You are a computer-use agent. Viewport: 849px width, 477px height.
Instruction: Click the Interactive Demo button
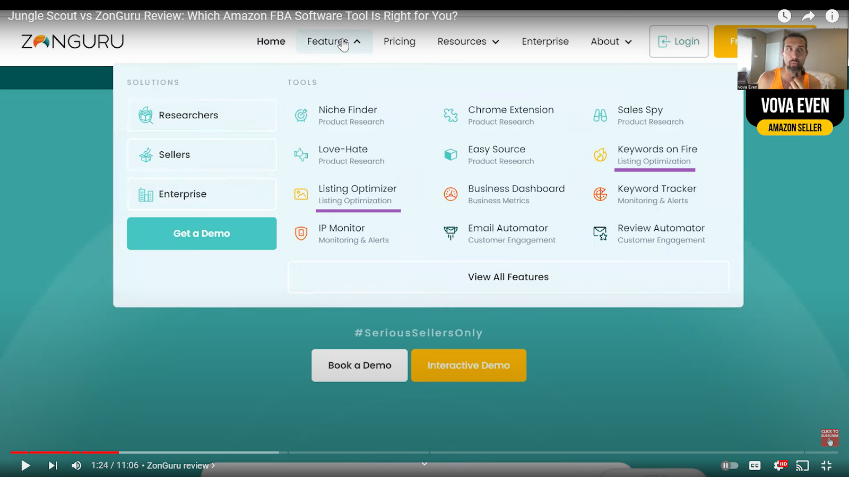[469, 366]
